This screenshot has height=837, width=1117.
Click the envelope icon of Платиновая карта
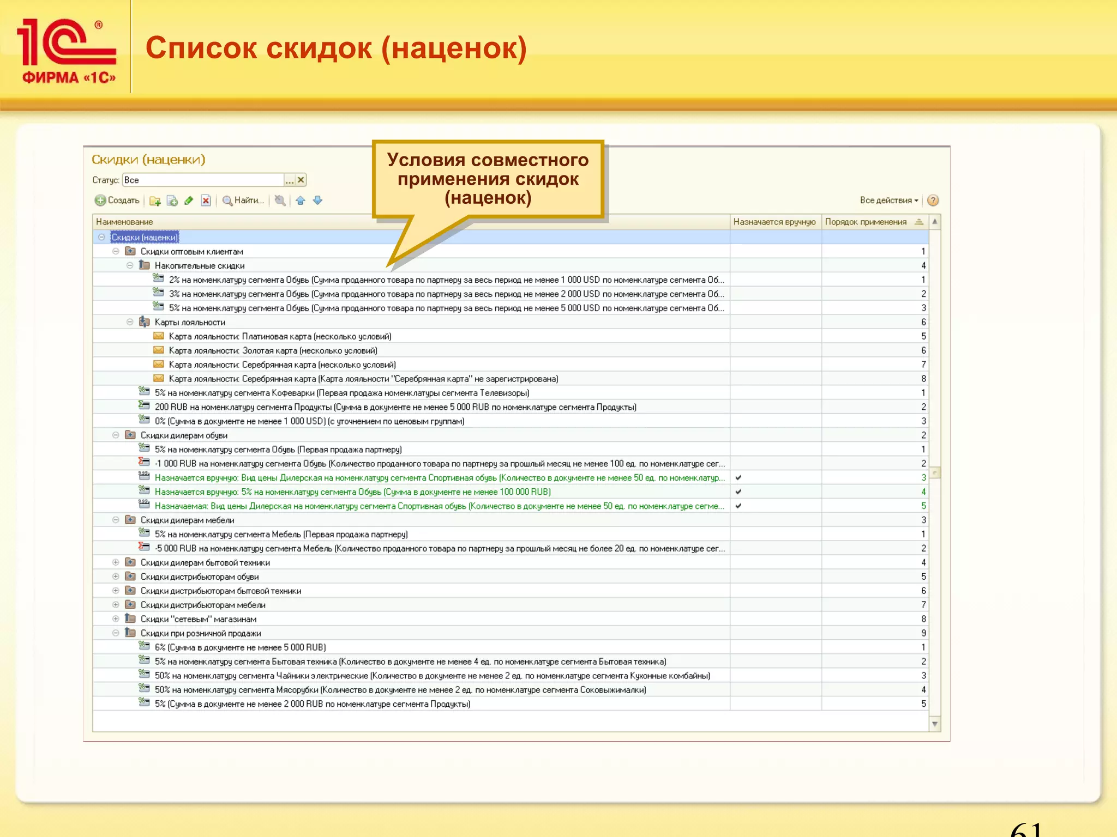click(x=159, y=336)
